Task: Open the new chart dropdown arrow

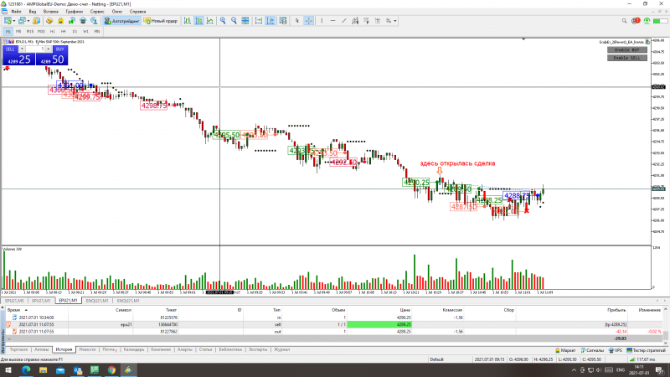Action: point(14,20)
